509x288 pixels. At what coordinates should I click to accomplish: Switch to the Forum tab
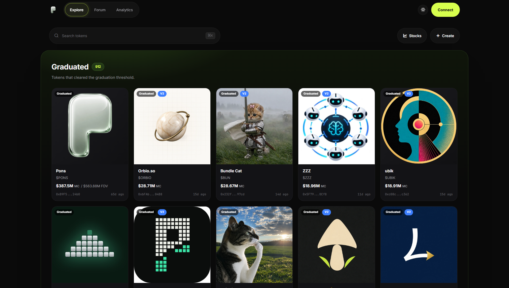click(100, 10)
